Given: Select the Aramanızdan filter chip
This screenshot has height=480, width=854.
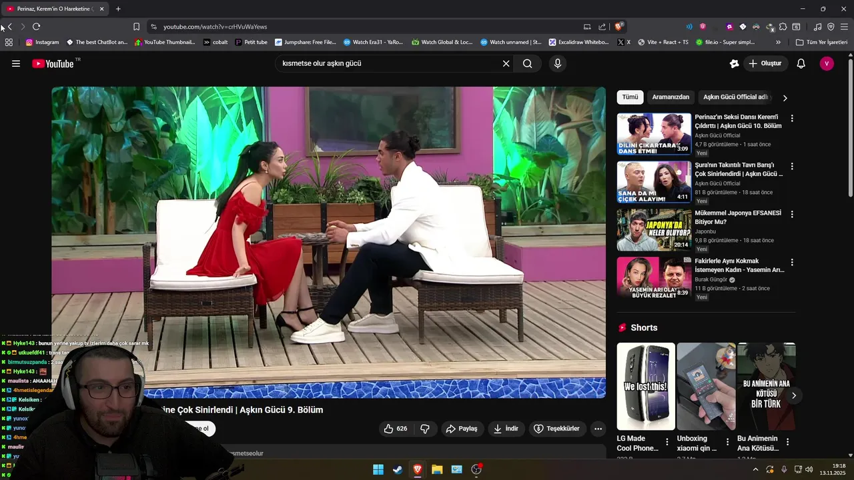Looking at the screenshot, I should [x=671, y=97].
